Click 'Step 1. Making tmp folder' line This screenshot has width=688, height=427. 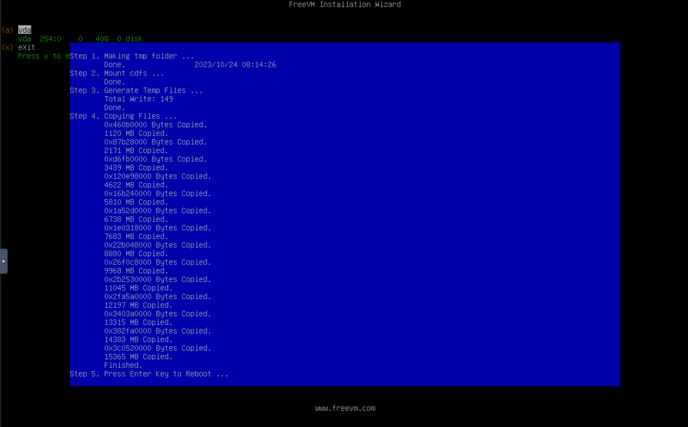point(132,56)
